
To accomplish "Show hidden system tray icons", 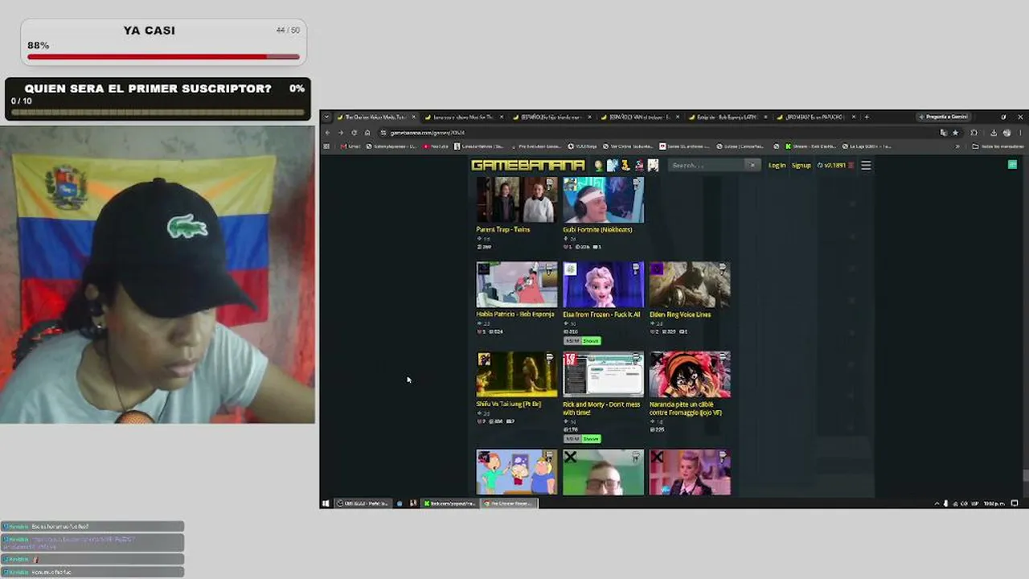I will pyautogui.click(x=937, y=503).
